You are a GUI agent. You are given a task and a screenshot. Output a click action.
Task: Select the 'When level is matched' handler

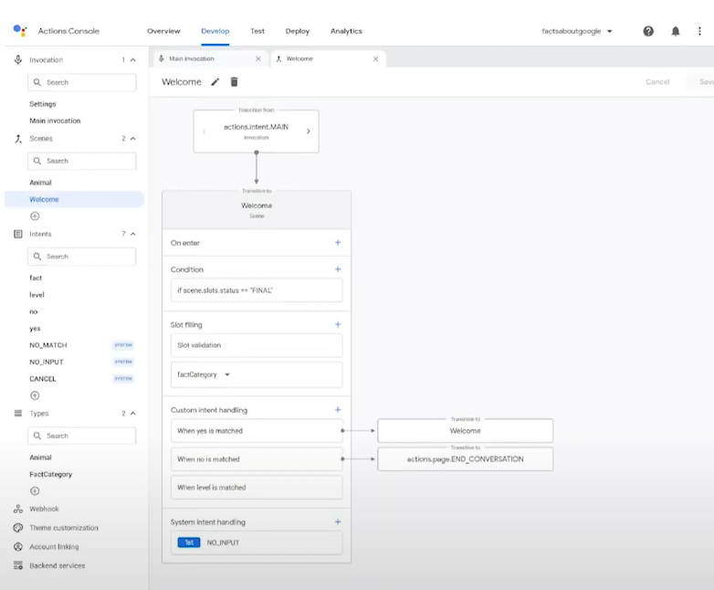[257, 488]
